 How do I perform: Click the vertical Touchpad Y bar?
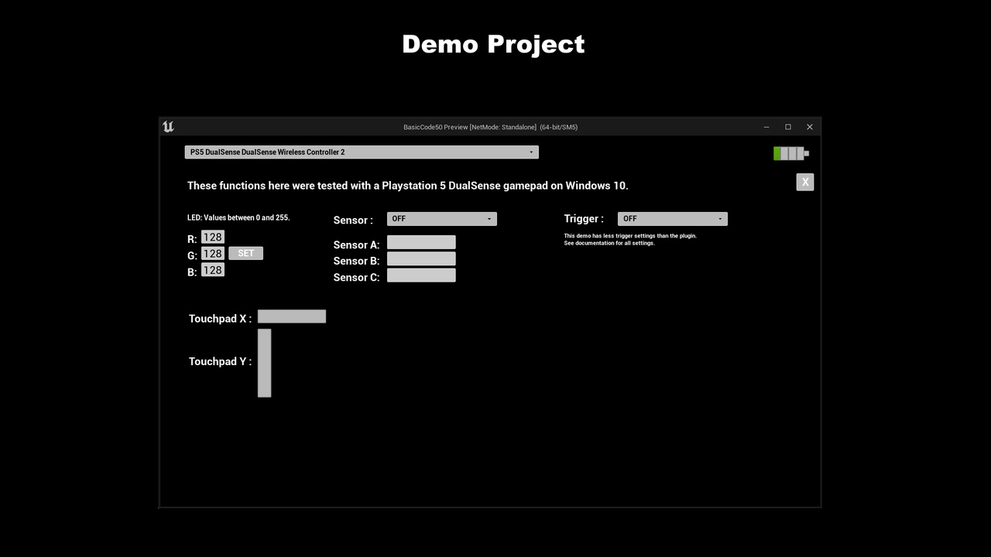tap(264, 362)
